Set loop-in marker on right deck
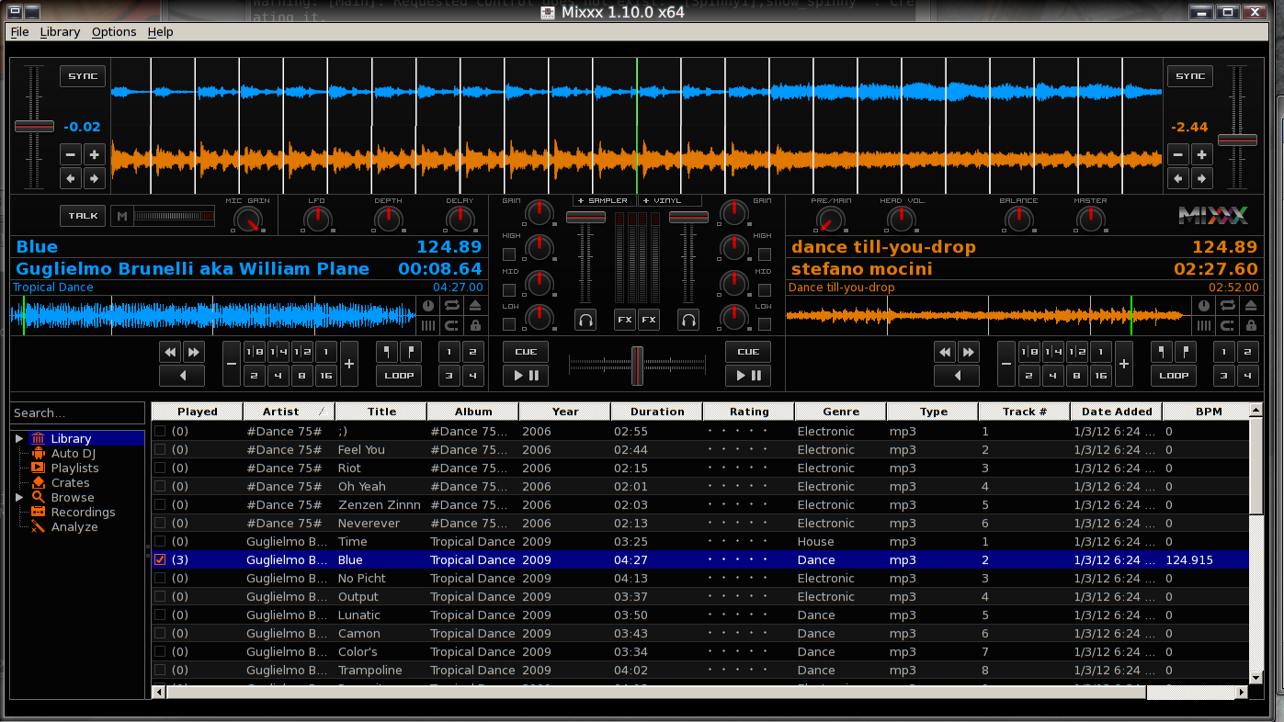 pos(1163,352)
